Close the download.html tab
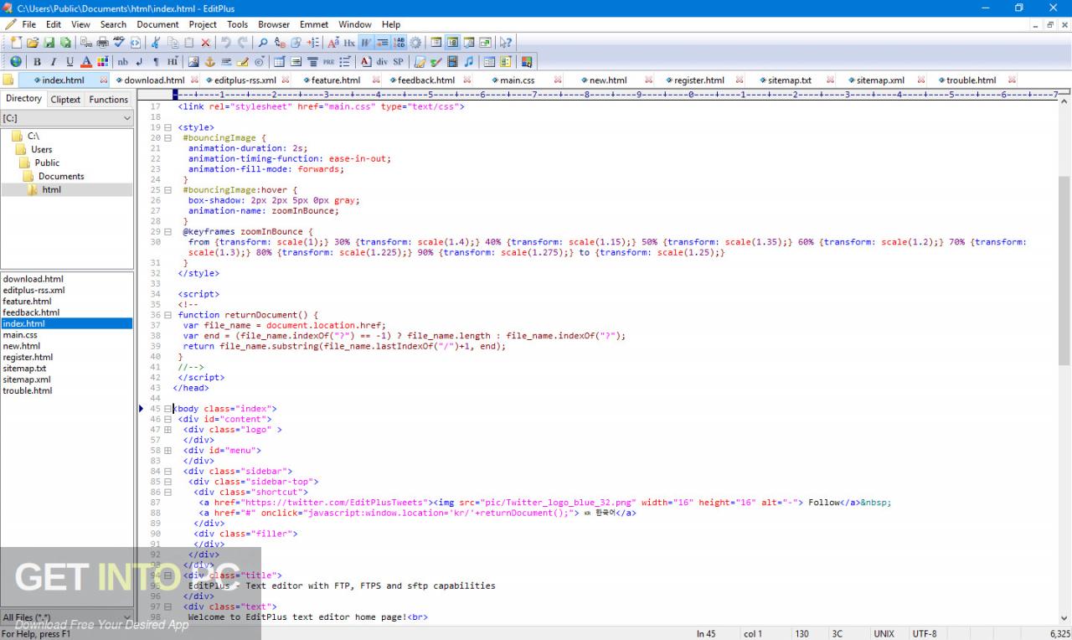The height and width of the screenshot is (640, 1072). point(194,80)
